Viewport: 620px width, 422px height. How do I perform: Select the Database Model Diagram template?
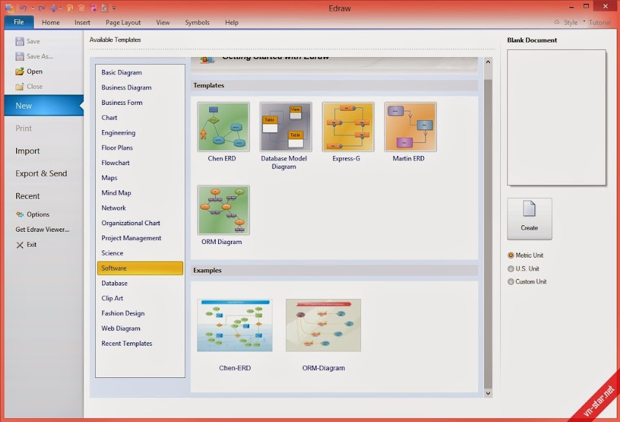[285, 127]
